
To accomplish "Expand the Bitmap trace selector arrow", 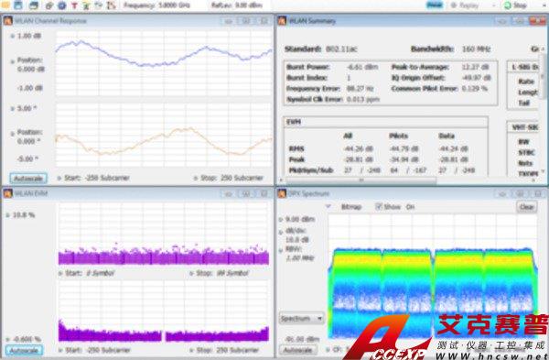I will (328, 206).
